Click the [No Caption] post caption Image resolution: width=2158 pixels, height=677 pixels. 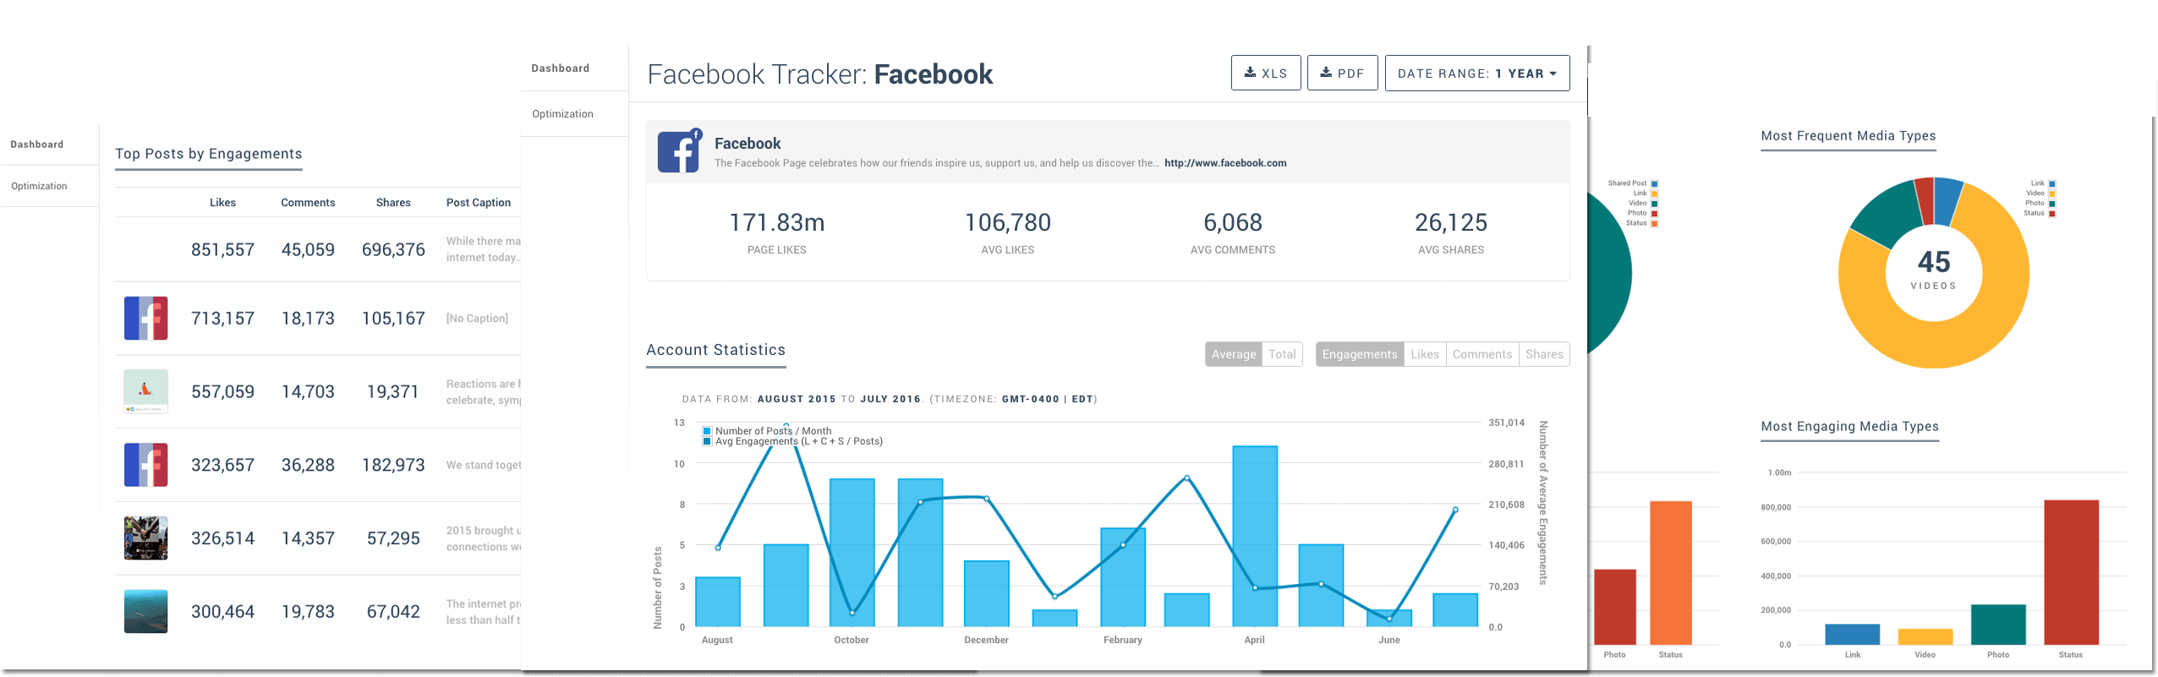tap(477, 319)
